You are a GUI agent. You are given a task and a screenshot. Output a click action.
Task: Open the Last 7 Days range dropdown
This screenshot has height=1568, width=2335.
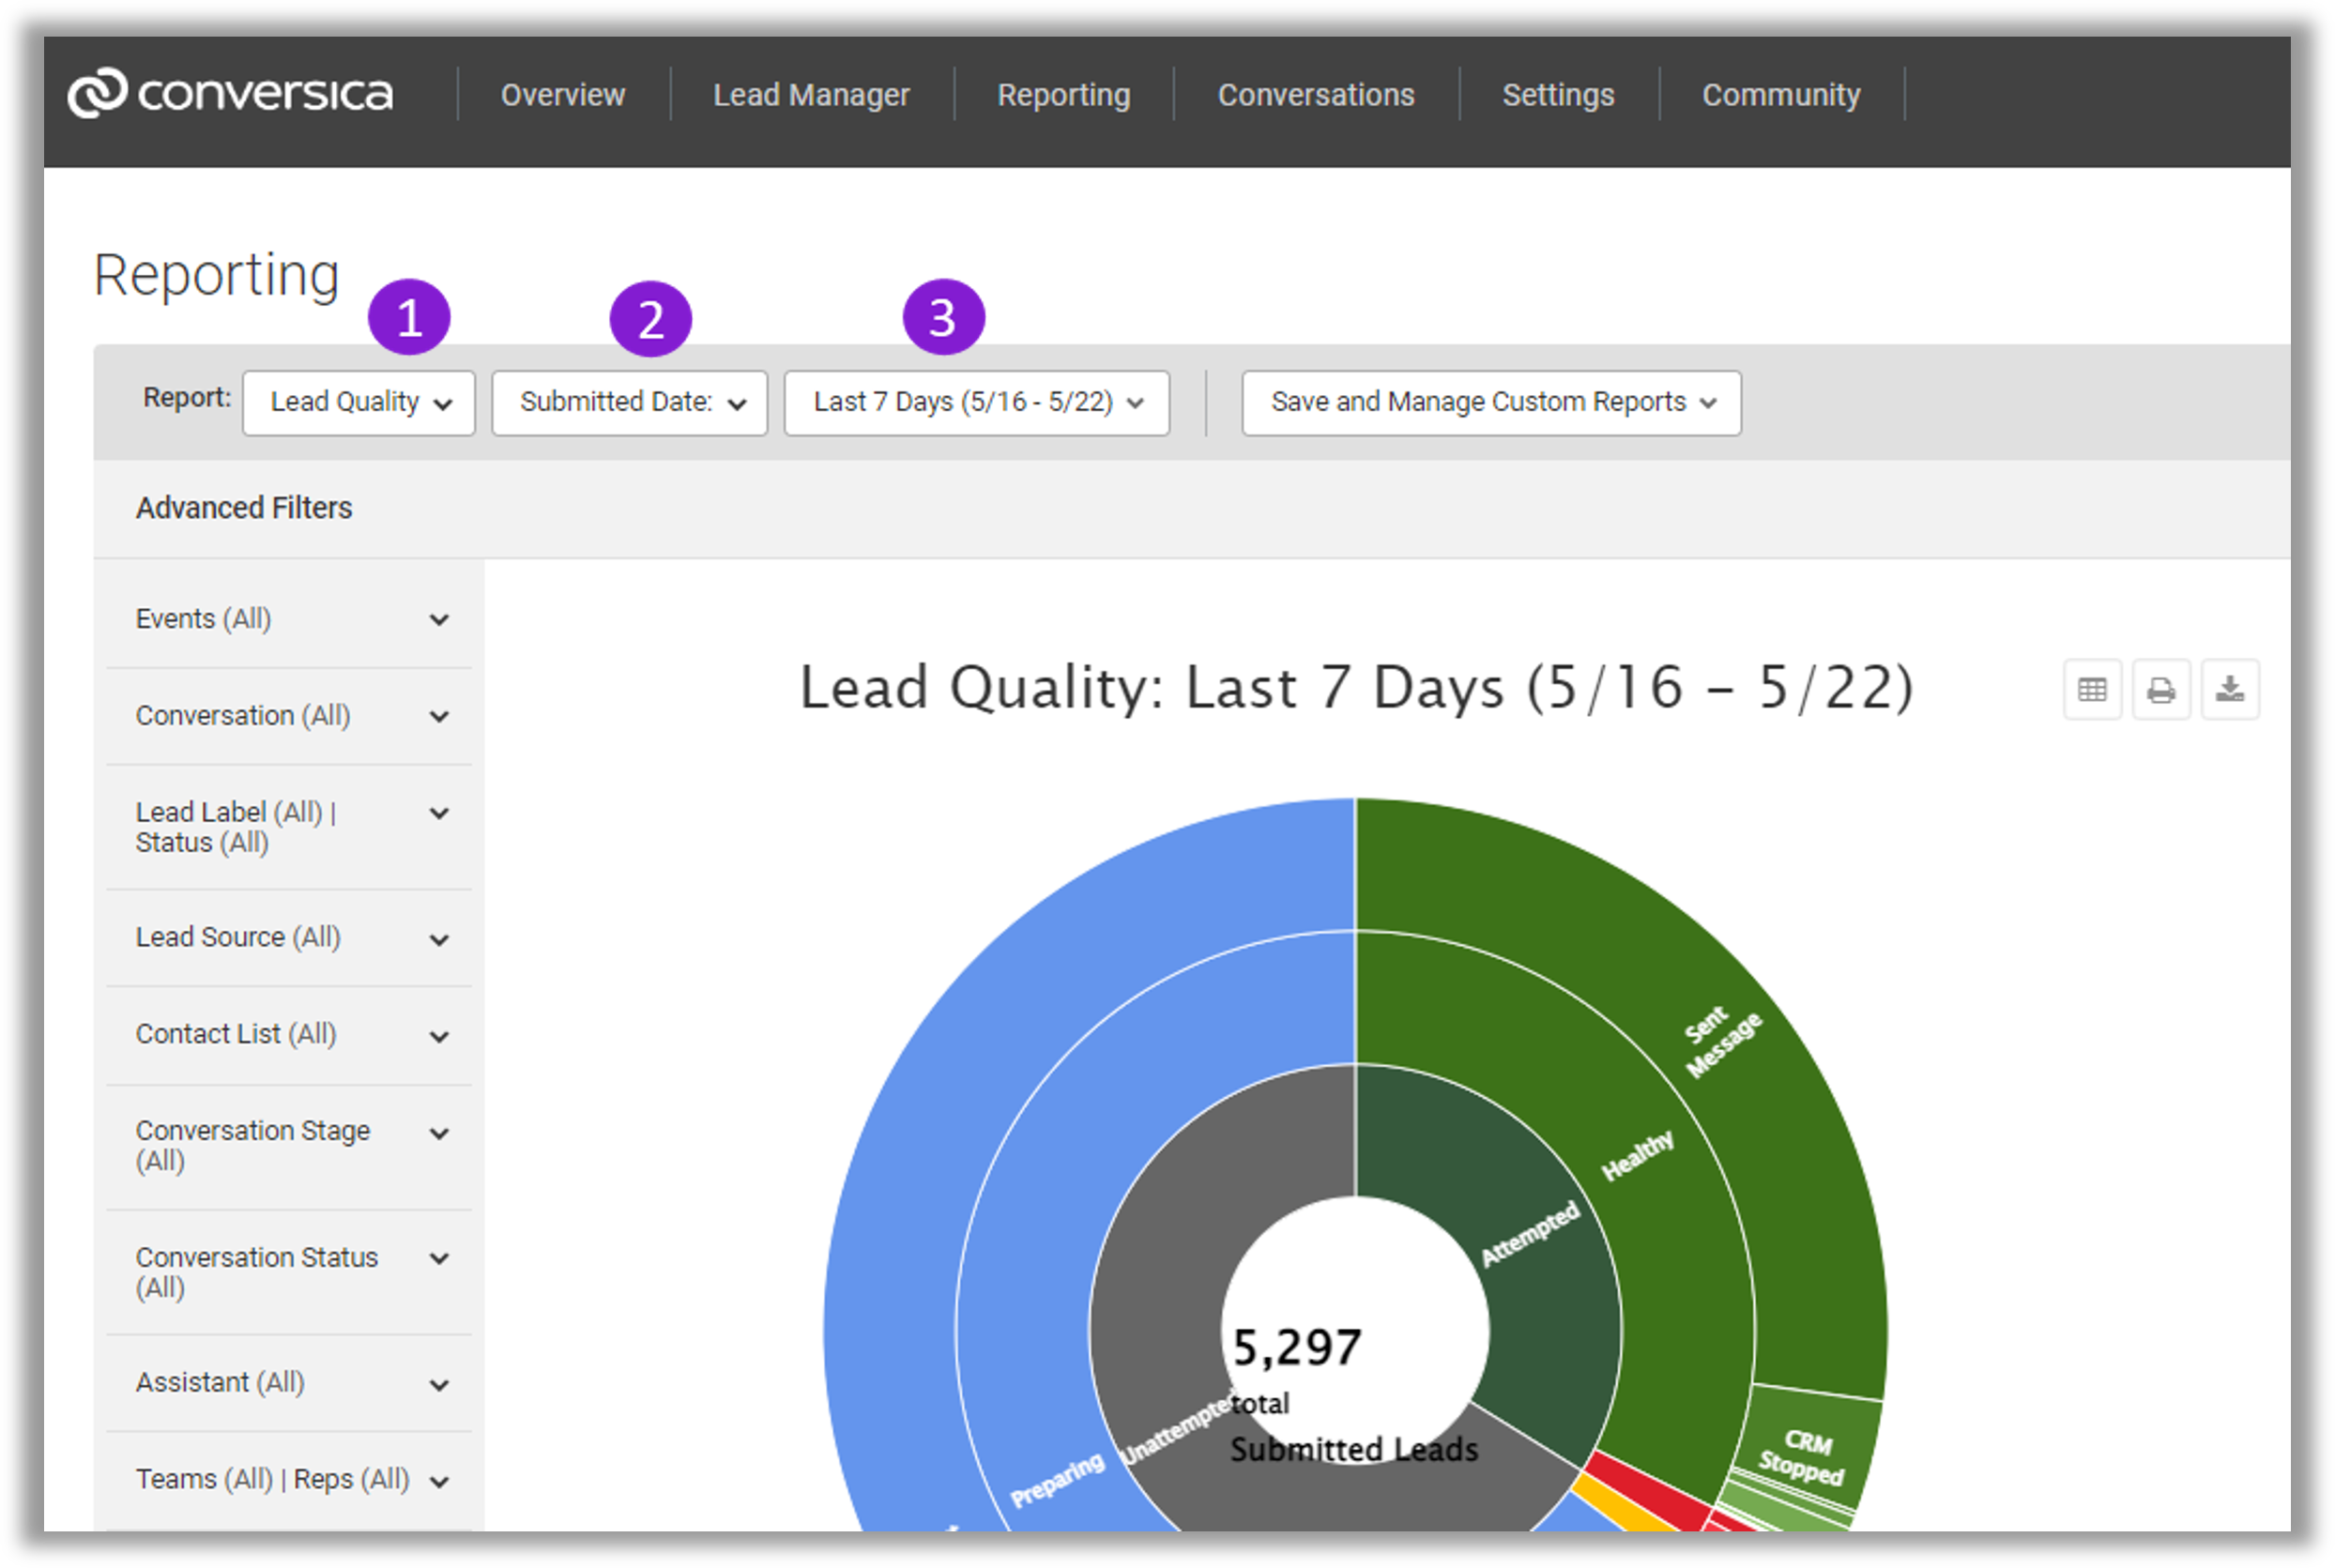(977, 403)
